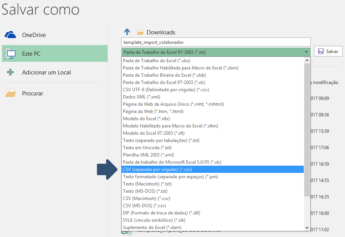
Task: Click the Downloads folder icon
Action: tap(140, 32)
